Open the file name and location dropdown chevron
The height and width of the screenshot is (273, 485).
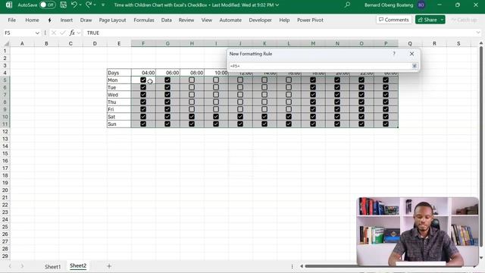coord(277,5)
